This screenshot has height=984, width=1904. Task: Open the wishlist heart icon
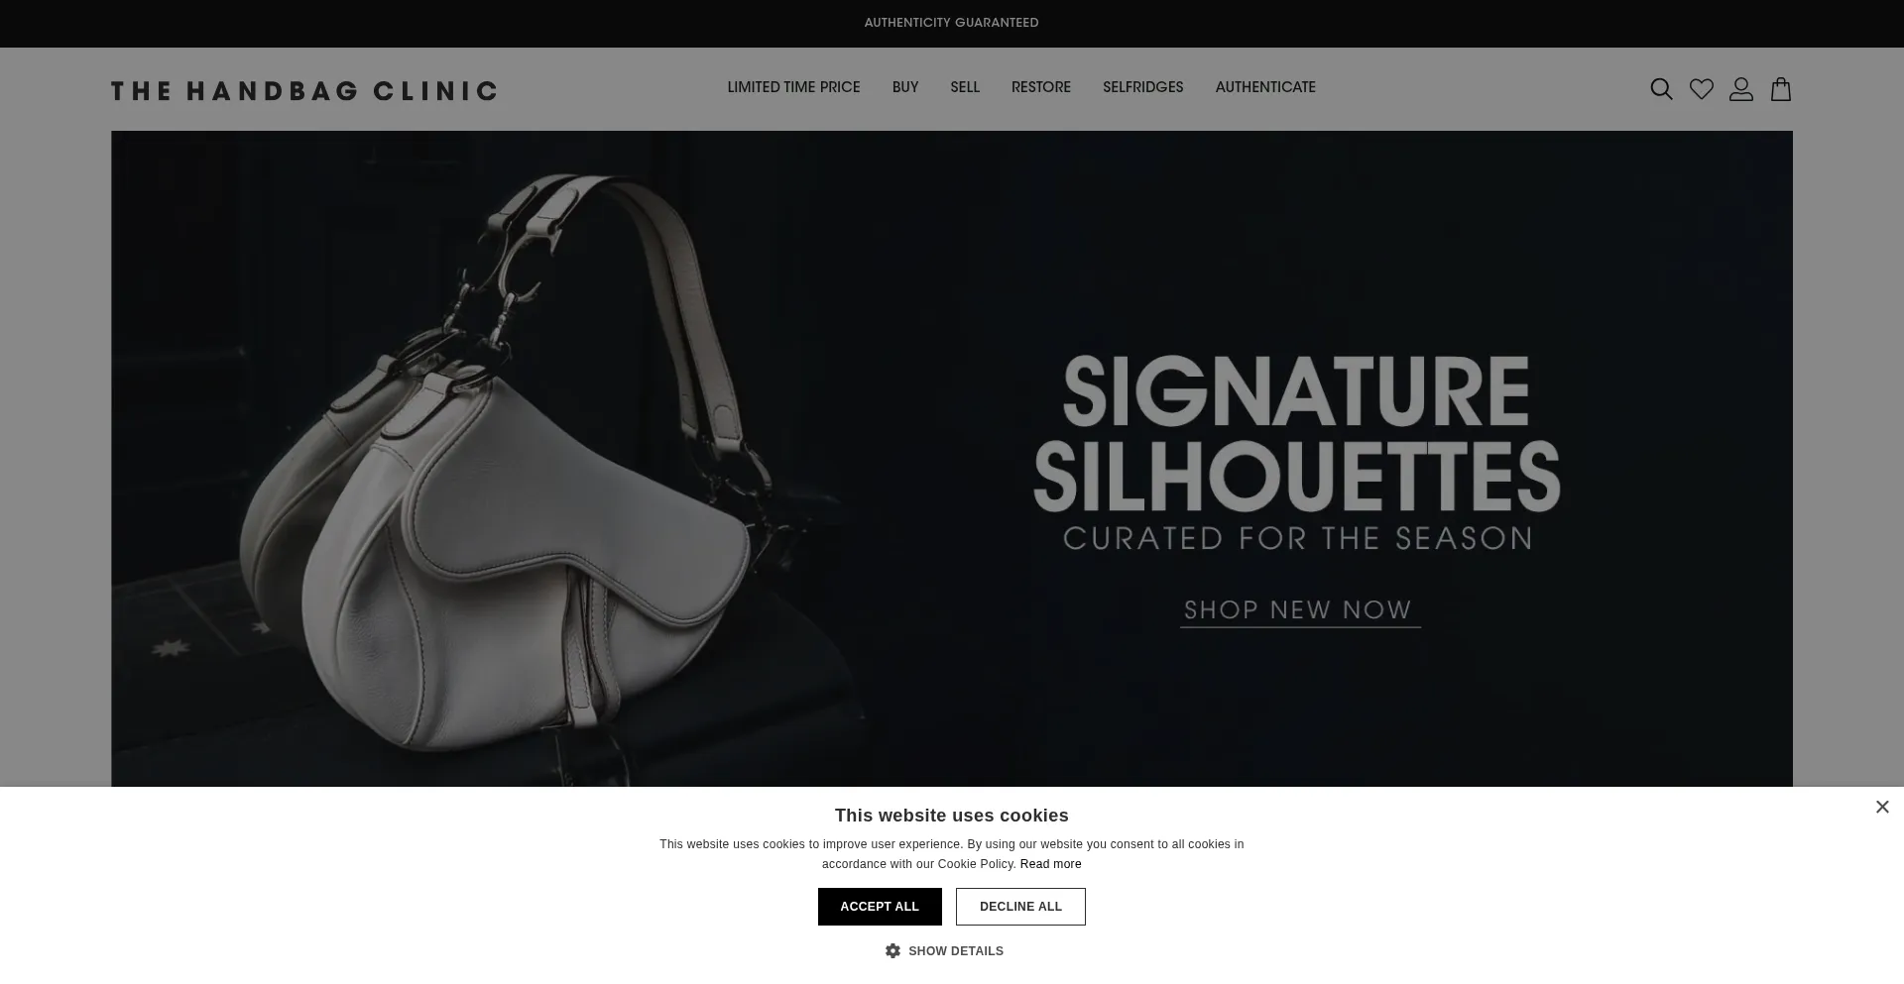[x=1702, y=89]
